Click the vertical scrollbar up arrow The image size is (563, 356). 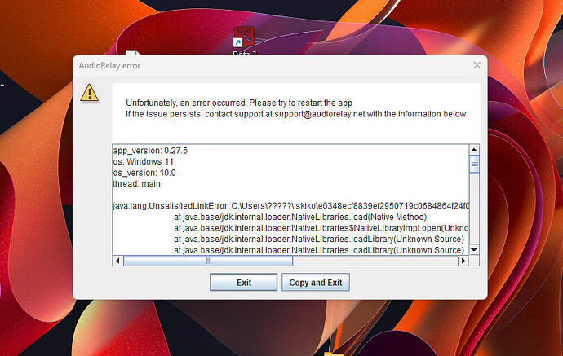click(474, 150)
